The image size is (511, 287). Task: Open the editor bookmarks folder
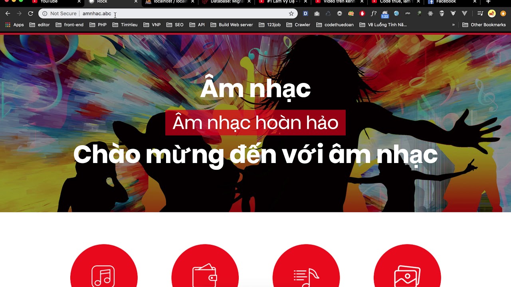tap(40, 25)
